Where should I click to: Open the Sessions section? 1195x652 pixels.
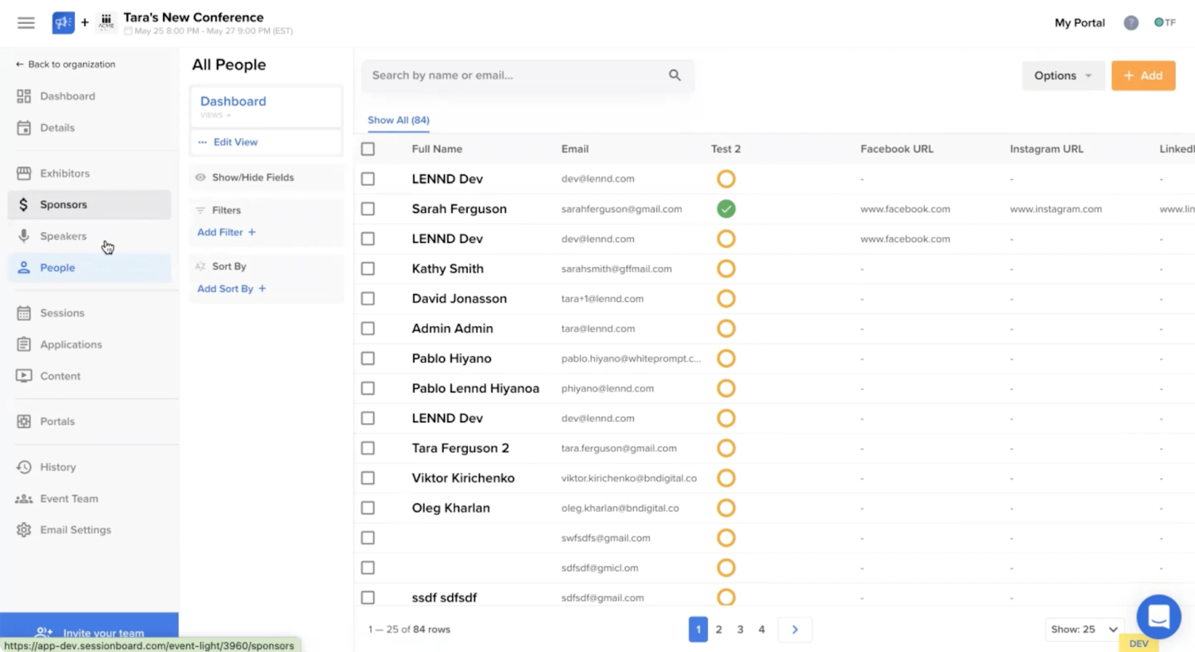click(62, 313)
